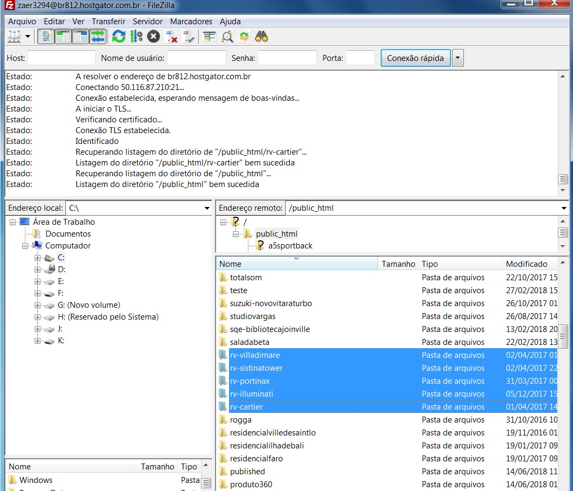
Task: Expand the G: (Novo volume) node
Action: coord(37,305)
